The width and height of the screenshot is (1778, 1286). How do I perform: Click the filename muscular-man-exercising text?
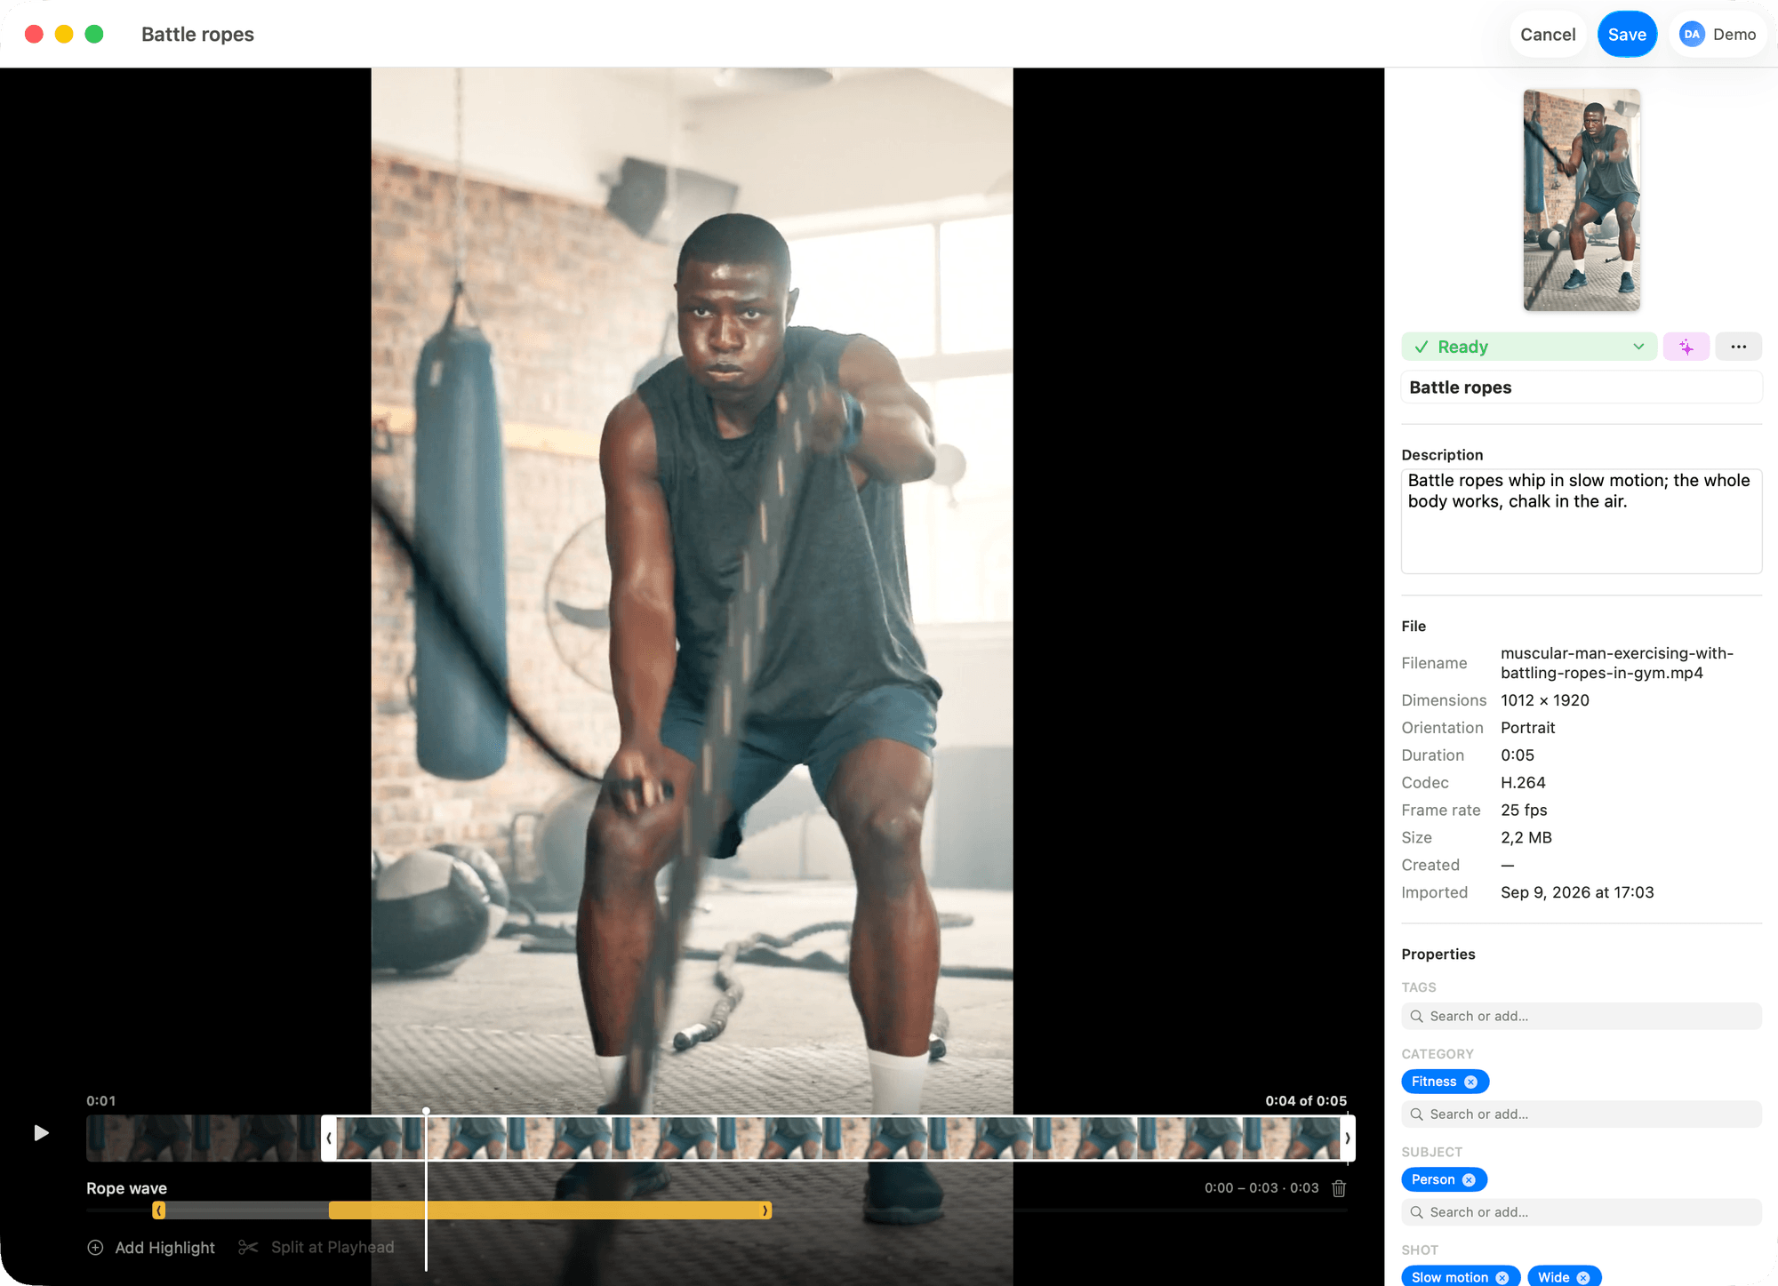(x=1617, y=663)
